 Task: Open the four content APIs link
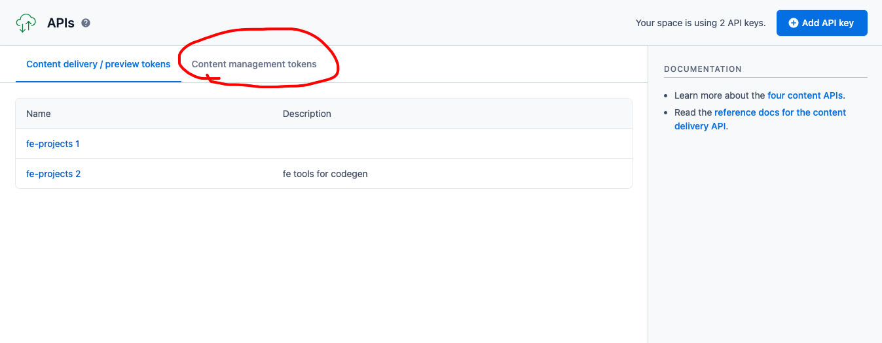(805, 95)
